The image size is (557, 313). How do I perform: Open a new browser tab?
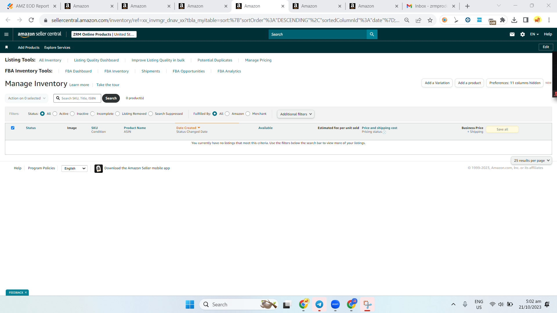pyautogui.click(x=467, y=6)
